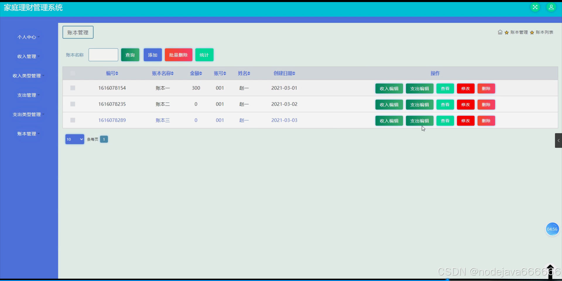Sort table by 账号 column
The height and width of the screenshot is (281, 562).
coord(220,73)
